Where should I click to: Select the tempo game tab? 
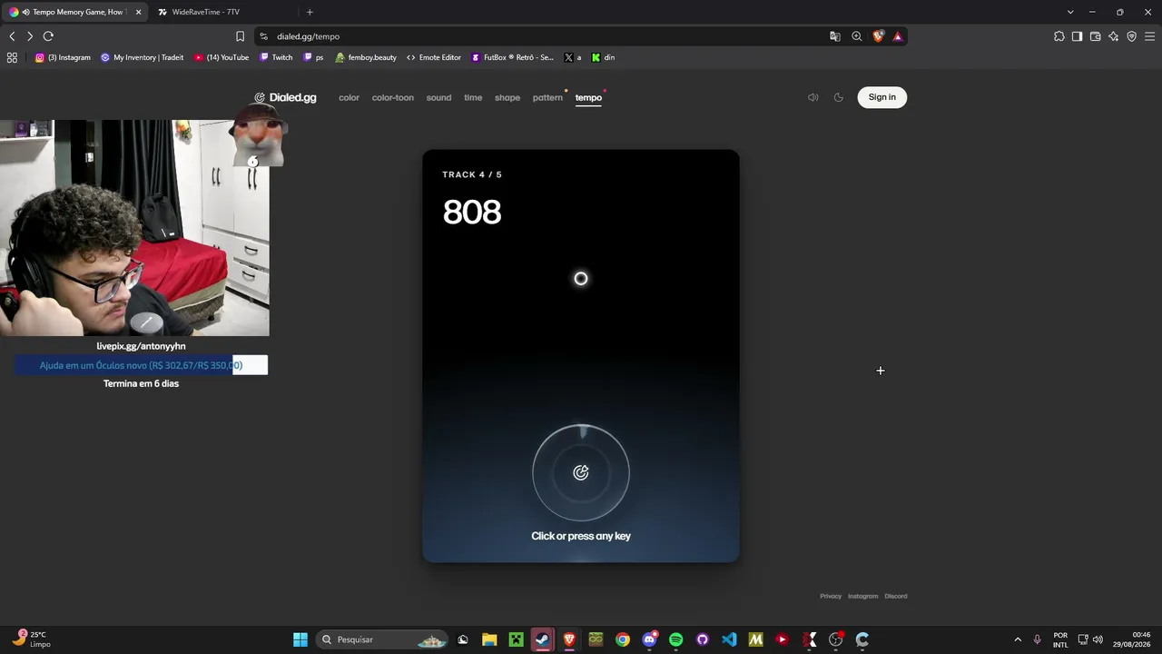coord(588,97)
